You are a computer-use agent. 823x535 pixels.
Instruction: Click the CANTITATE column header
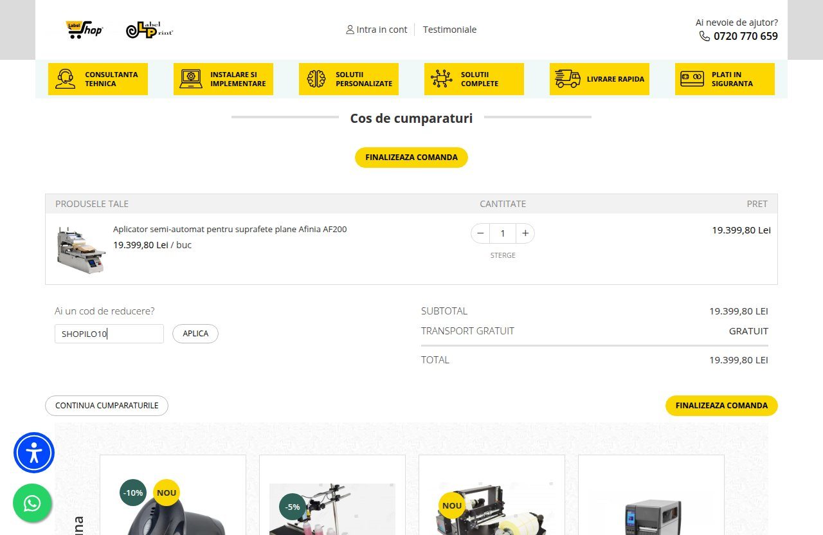503,204
